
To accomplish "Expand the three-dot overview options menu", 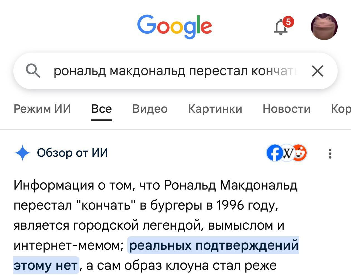I will pyautogui.click(x=330, y=153).
